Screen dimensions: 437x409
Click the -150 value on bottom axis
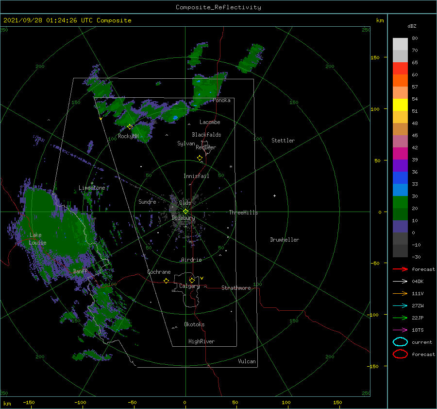point(29,402)
